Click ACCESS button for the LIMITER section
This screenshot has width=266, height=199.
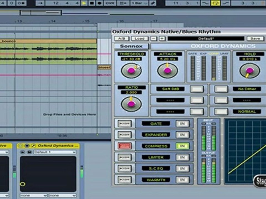(124, 157)
